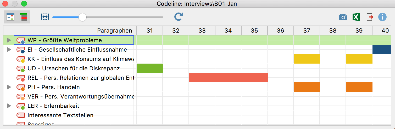Click the fit-to-window width icon
The width and height of the screenshot is (395, 129).
[45, 17]
